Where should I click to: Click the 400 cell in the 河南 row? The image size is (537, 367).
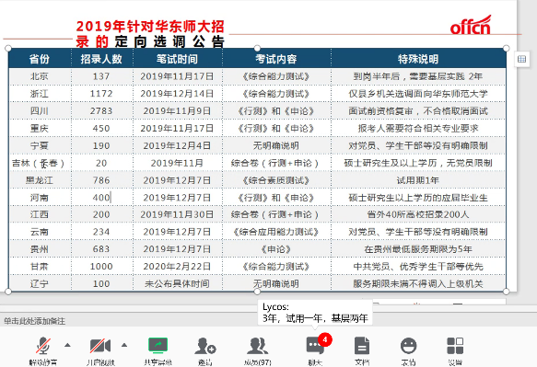coord(101,198)
